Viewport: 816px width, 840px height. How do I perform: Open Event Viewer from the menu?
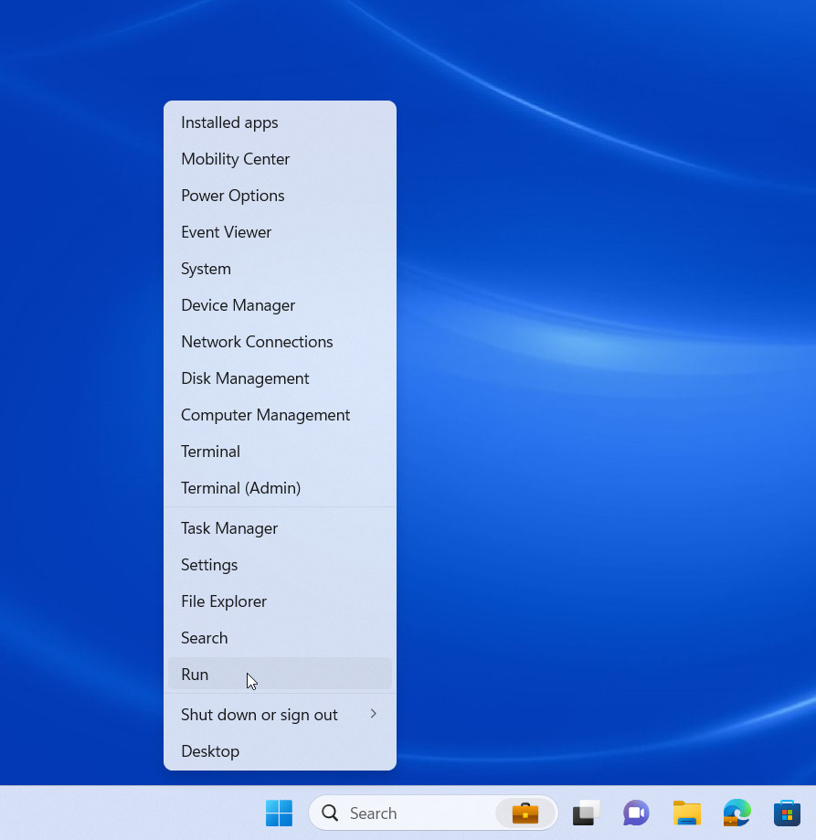(x=226, y=232)
